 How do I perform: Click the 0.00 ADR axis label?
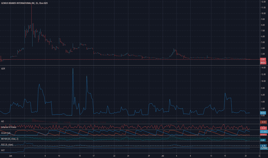(x=263, y=115)
